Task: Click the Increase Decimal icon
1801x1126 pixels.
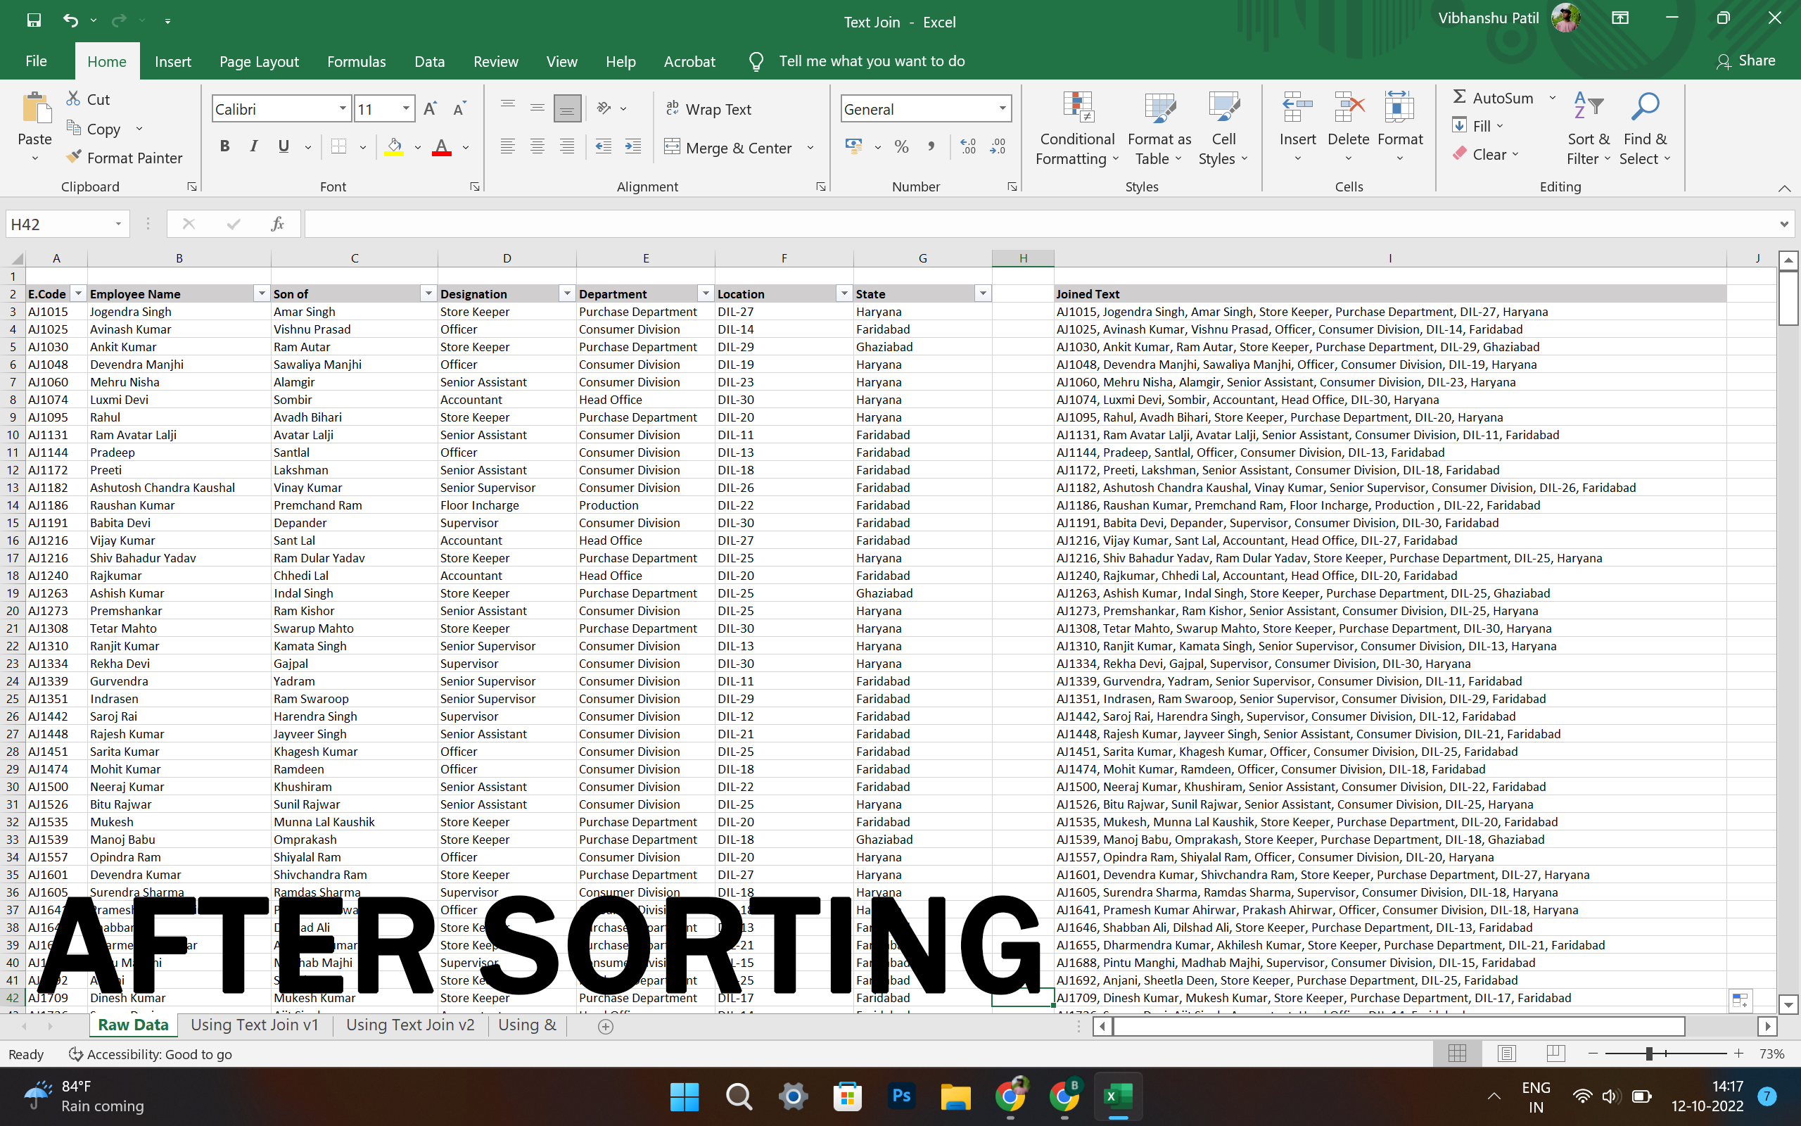Action: tap(999, 146)
